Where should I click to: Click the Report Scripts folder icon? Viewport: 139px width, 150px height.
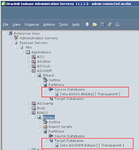[x=45, y=127]
